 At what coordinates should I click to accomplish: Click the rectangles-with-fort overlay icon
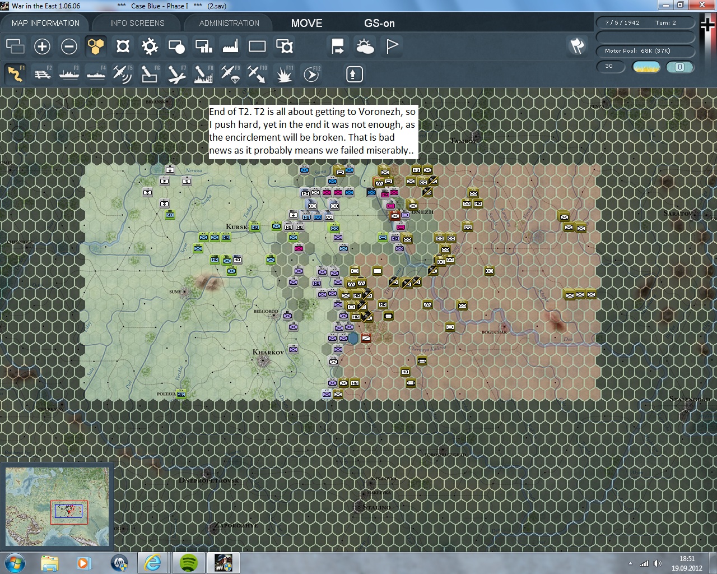click(x=284, y=47)
